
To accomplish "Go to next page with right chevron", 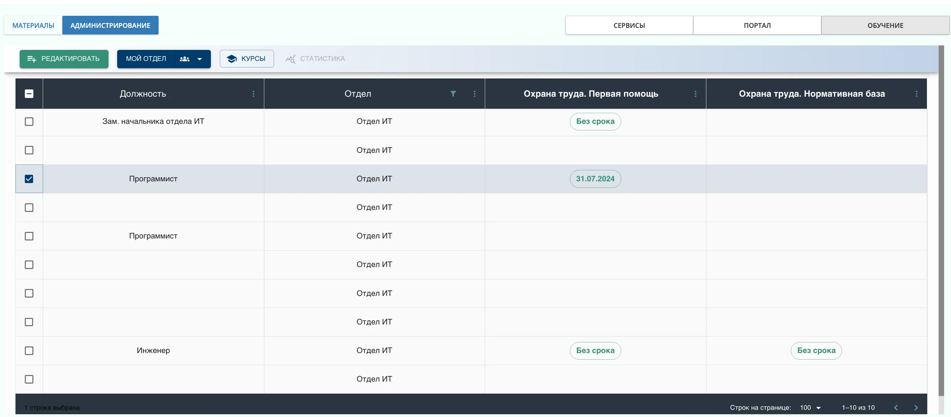I will pos(916,407).
